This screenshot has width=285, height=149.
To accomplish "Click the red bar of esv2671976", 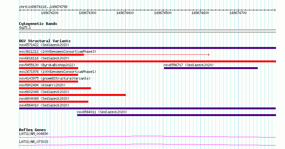I will click(x=49, y=75).
